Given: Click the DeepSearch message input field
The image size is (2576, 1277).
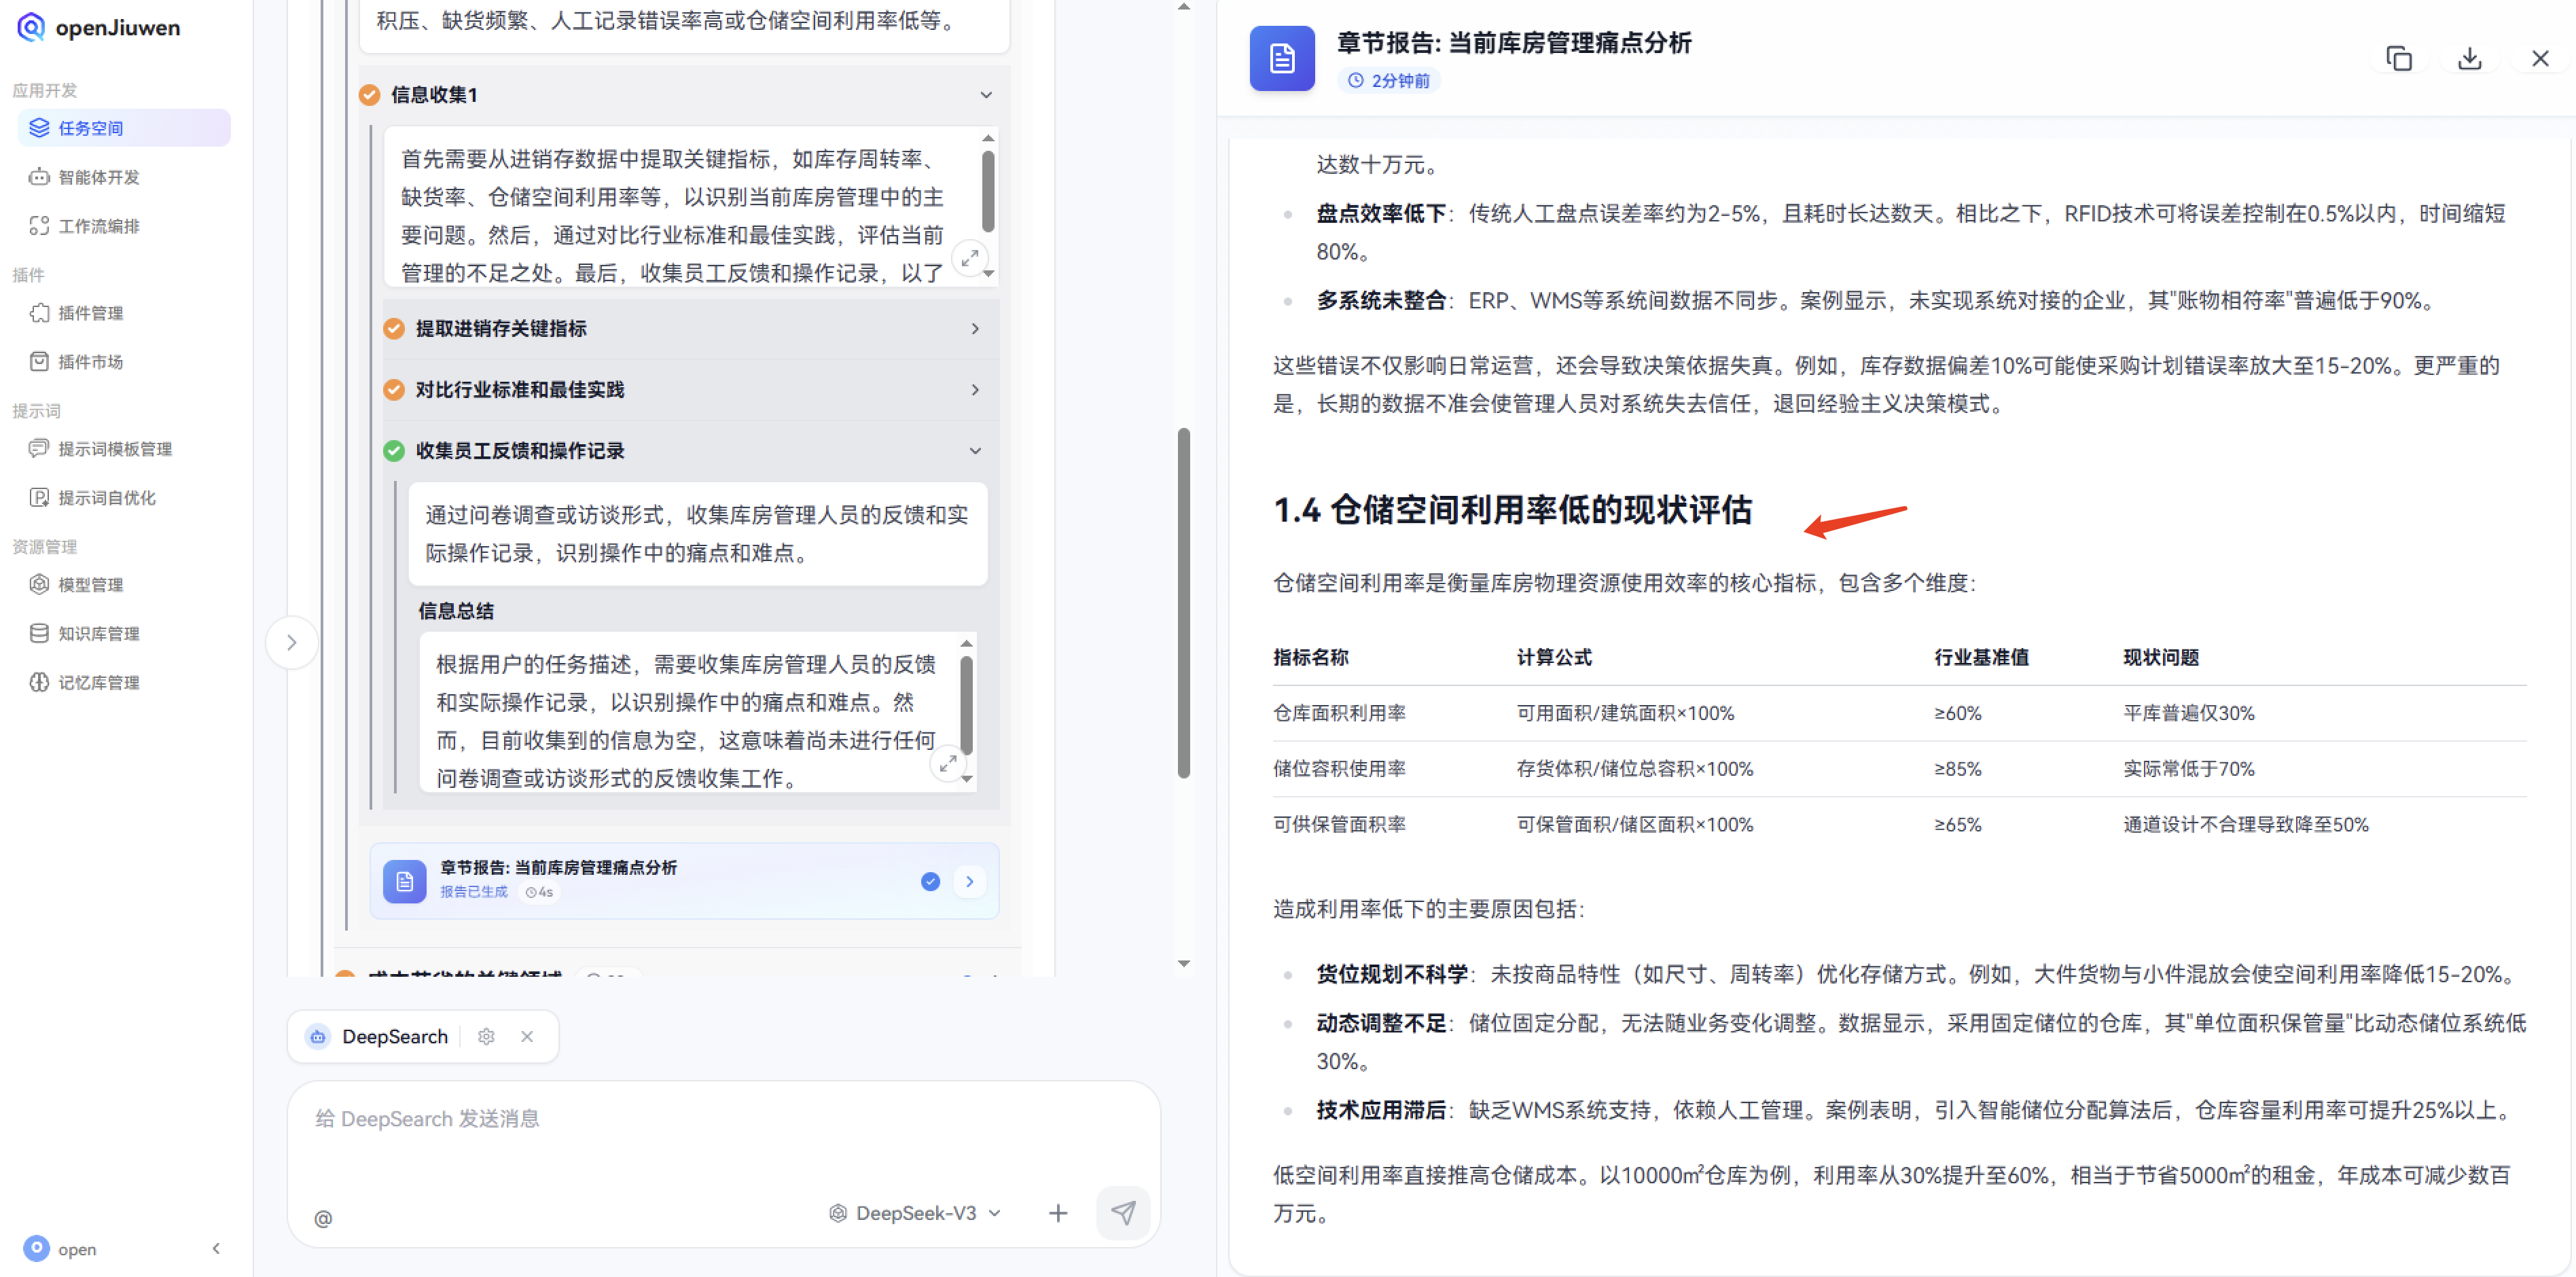Looking at the screenshot, I should point(700,1118).
